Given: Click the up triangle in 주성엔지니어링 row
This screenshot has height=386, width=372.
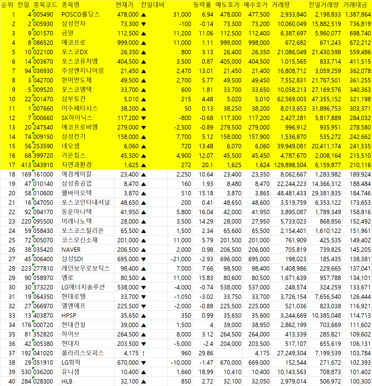Looking at the screenshot, I should point(144,71).
